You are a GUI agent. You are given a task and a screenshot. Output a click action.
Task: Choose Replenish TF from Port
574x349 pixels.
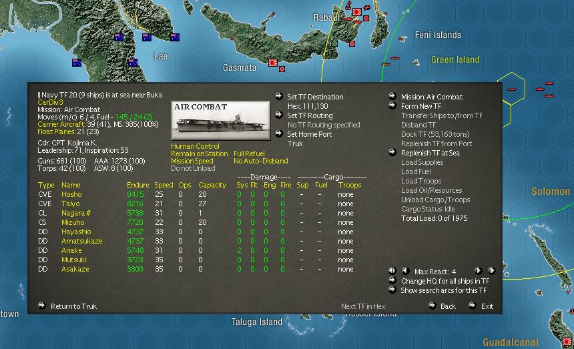[437, 143]
